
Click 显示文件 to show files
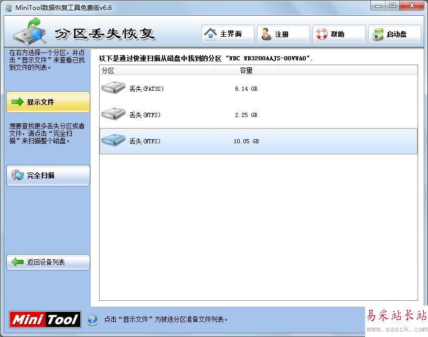click(x=48, y=102)
